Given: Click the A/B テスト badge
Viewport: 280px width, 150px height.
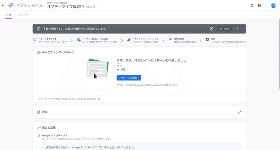Looking at the screenshot, I should pos(91,7).
